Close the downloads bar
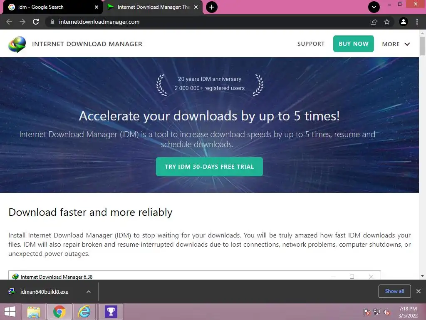The height and width of the screenshot is (320, 426). tap(419, 291)
